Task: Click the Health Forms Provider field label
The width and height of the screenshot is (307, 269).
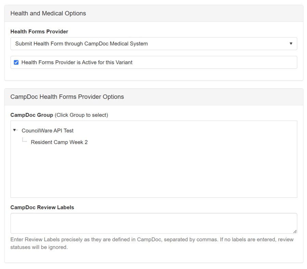Action: pos(39,31)
